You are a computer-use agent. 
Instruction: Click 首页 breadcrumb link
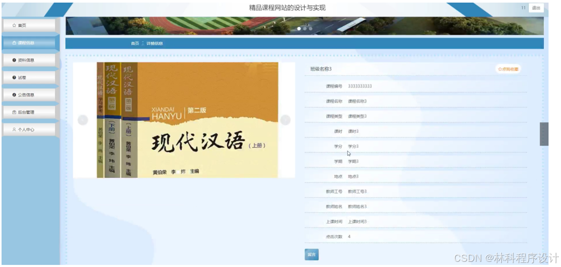point(135,43)
